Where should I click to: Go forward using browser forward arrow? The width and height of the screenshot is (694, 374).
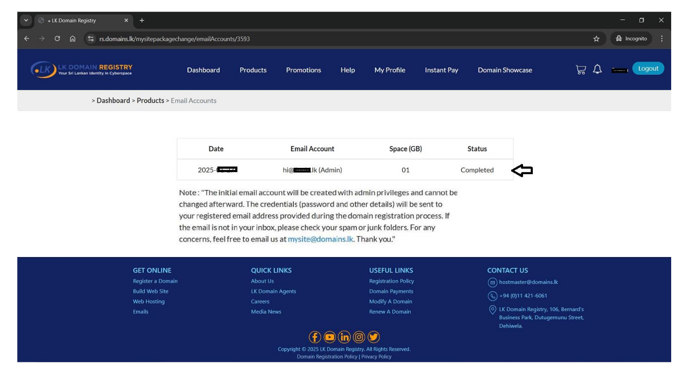(42, 39)
